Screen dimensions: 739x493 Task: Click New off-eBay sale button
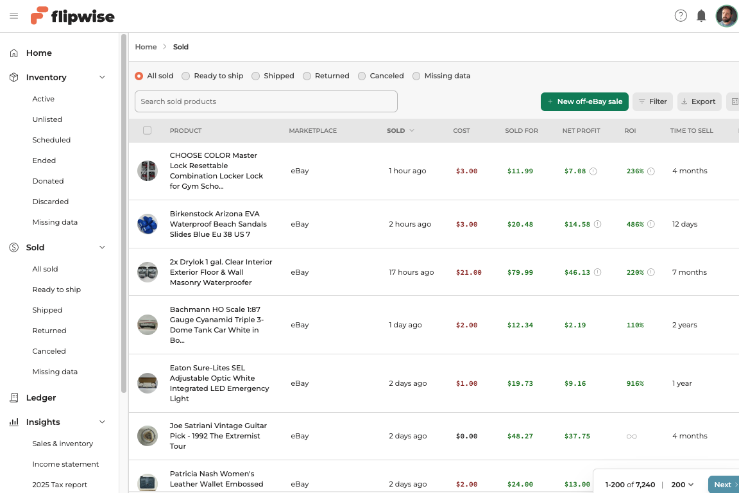coord(584,101)
